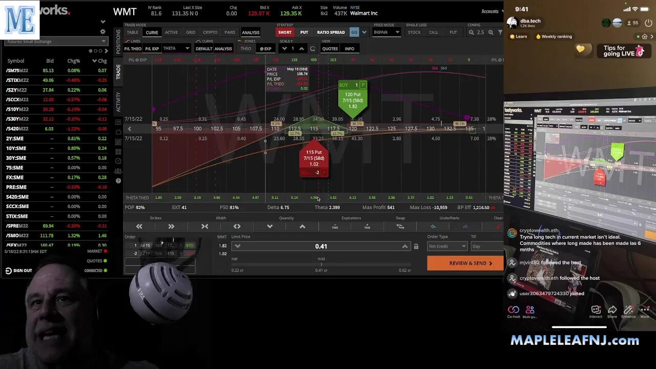656x369 pixels.
Task: Open TikTok Enhance option
Action: click(x=628, y=312)
